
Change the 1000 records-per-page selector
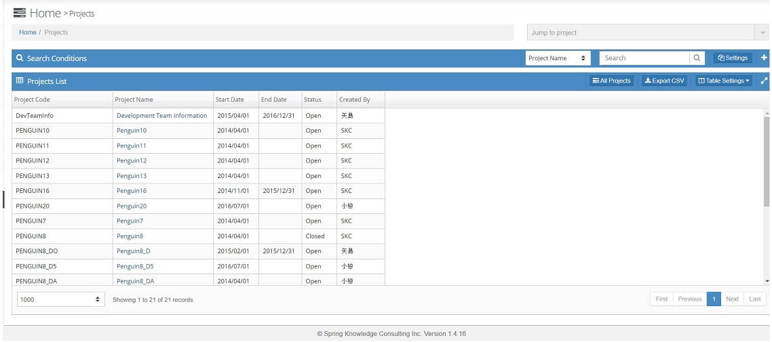pyautogui.click(x=60, y=299)
